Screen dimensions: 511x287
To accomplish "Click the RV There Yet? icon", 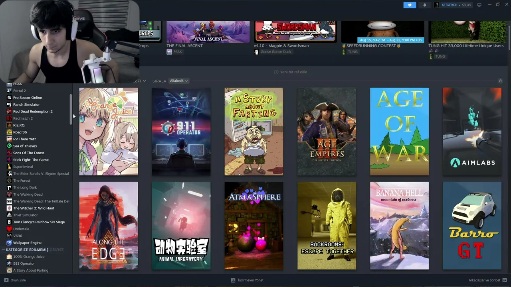I will [9, 139].
